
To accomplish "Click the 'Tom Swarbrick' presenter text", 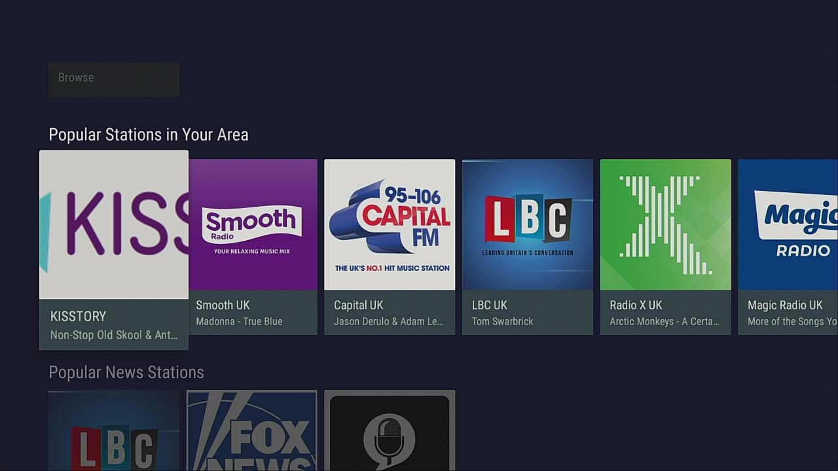I will pyautogui.click(x=502, y=321).
